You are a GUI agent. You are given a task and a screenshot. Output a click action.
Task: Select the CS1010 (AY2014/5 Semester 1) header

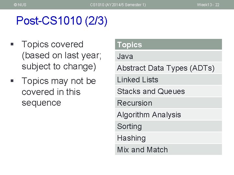(x=118, y=5)
